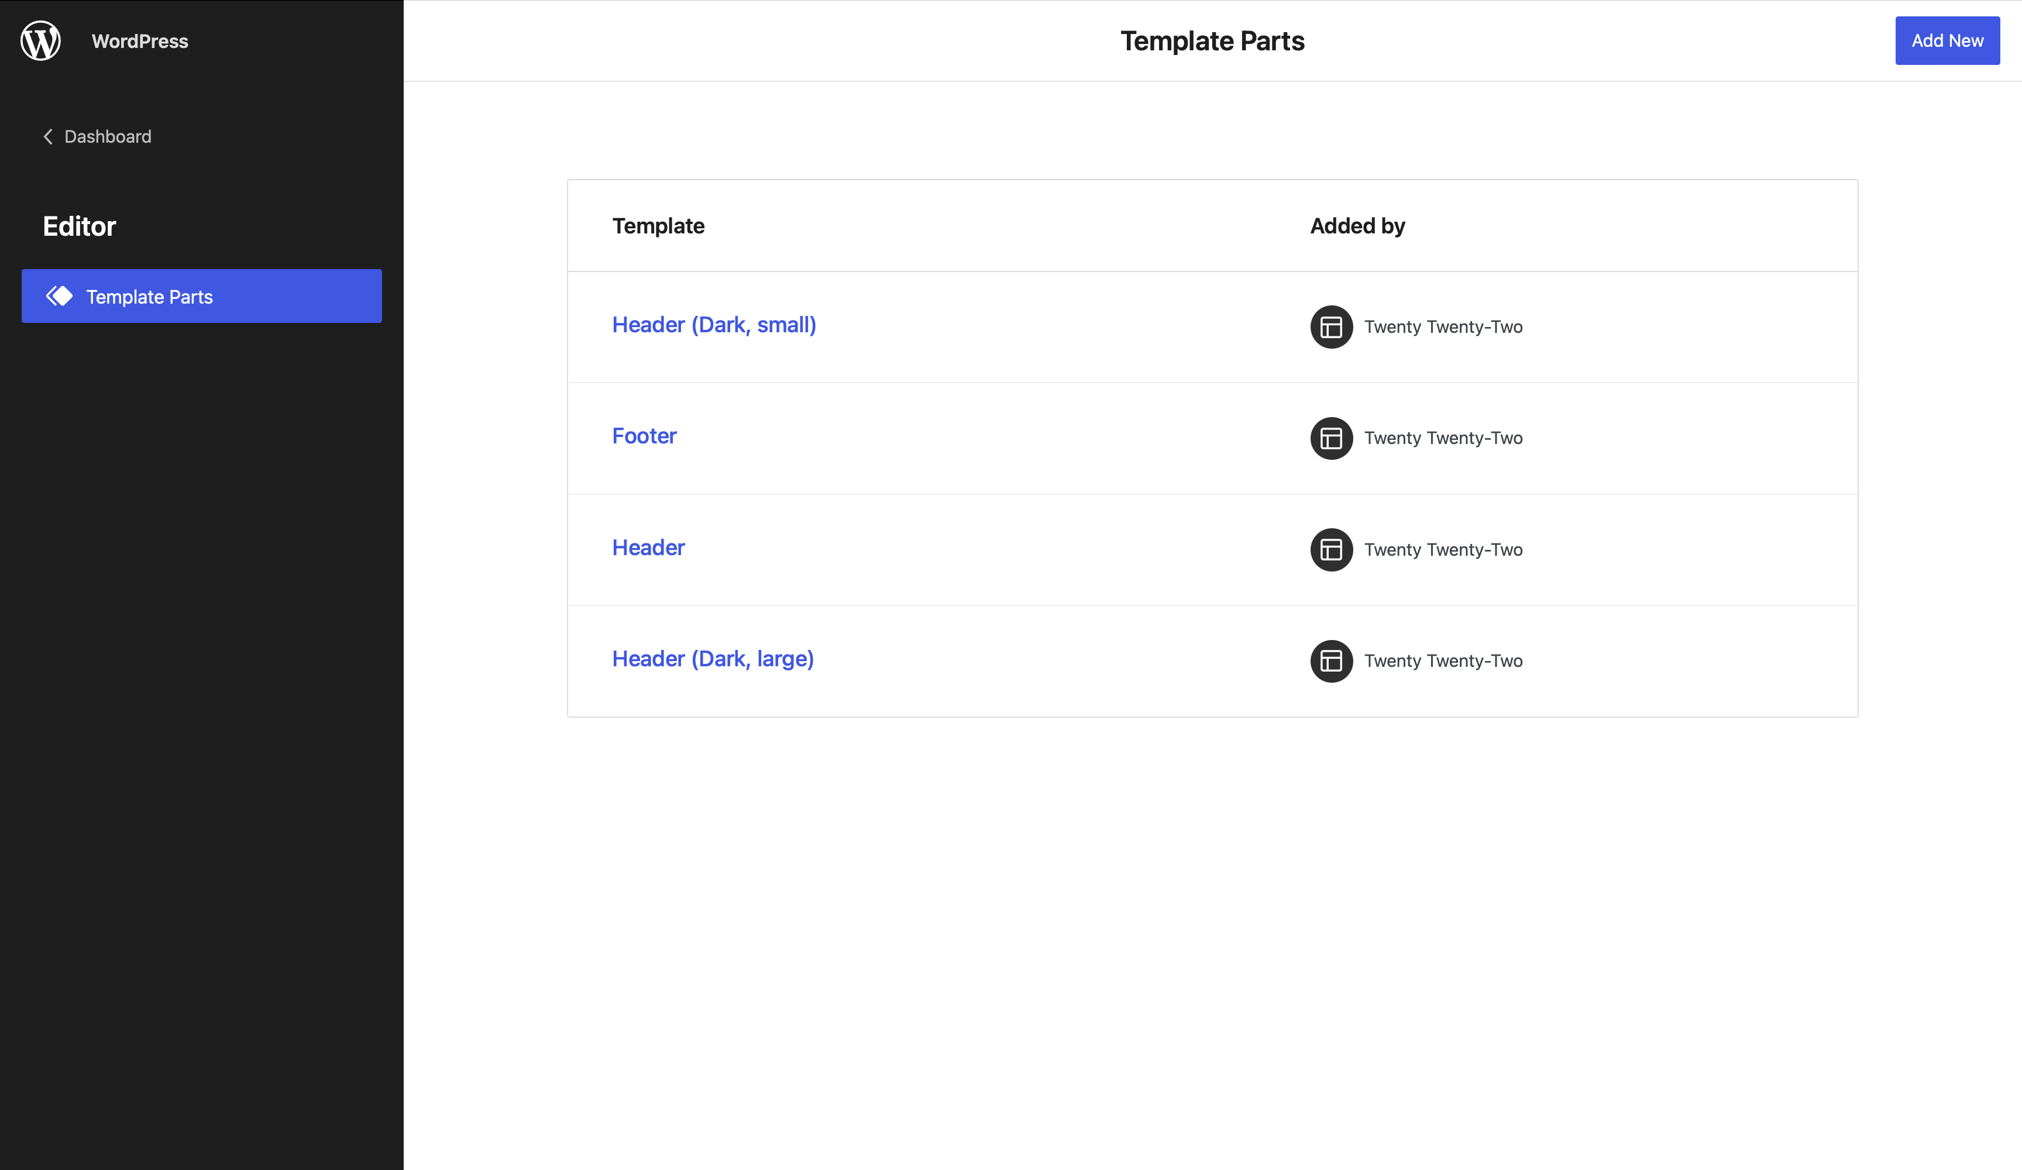Image resolution: width=2022 pixels, height=1170 pixels.
Task: Open the Footer template part
Action: [x=644, y=436]
